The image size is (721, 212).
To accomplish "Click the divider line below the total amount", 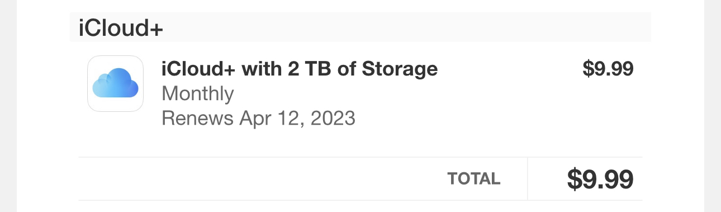I will (360, 200).
